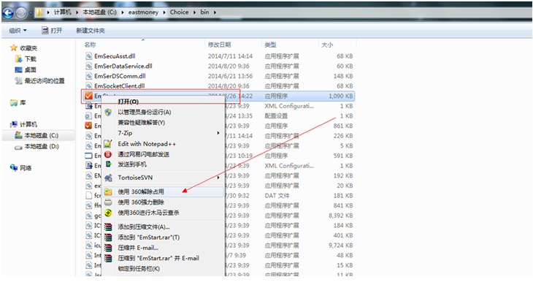533x285 pixels.
Task: Click the 9,724 KB size cell
Action: tap(340, 246)
